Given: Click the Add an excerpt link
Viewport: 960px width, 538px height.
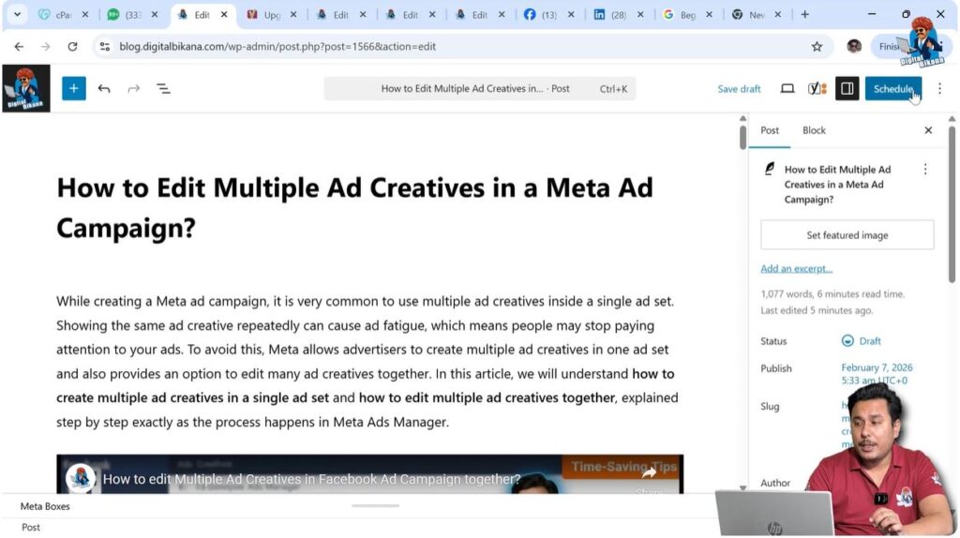Looking at the screenshot, I should coord(796,269).
